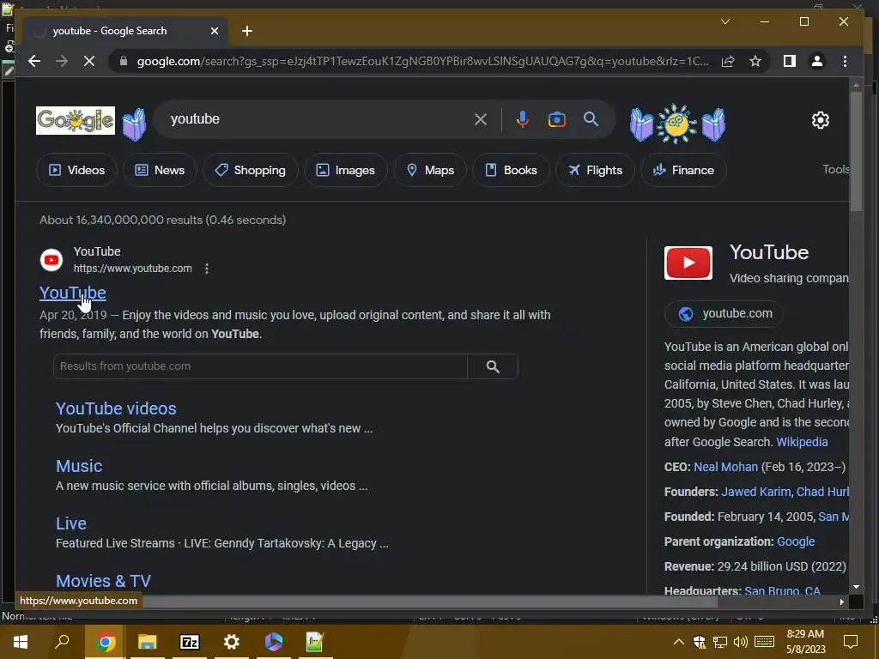
Task: Close the youtube - Google Search tab
Action: coord(214,31)
